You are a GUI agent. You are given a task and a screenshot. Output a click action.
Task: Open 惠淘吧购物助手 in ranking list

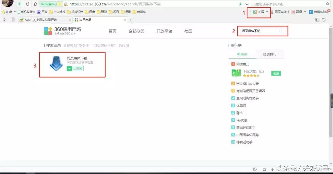point(247,98)
